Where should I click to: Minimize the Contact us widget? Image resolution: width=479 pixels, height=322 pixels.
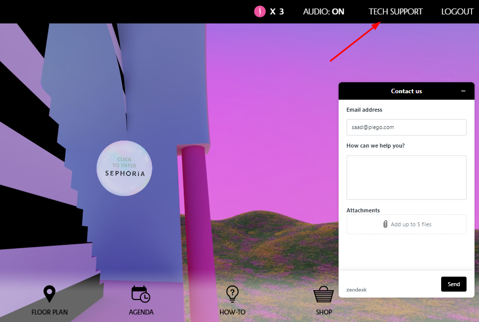tap(463, 91)
